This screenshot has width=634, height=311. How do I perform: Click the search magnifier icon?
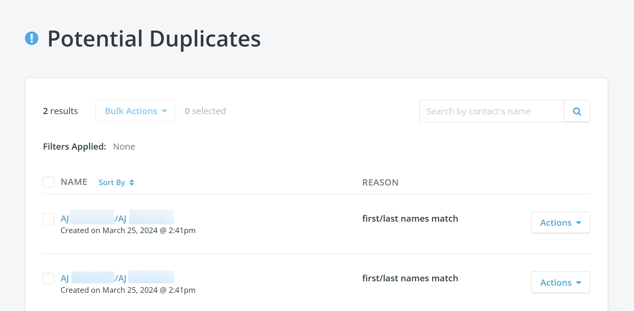[577, 111]
